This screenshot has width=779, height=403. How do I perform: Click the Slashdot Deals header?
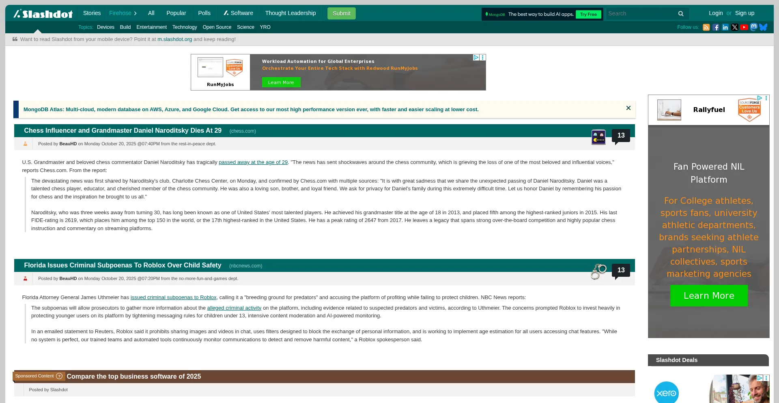tap(708, 360)
